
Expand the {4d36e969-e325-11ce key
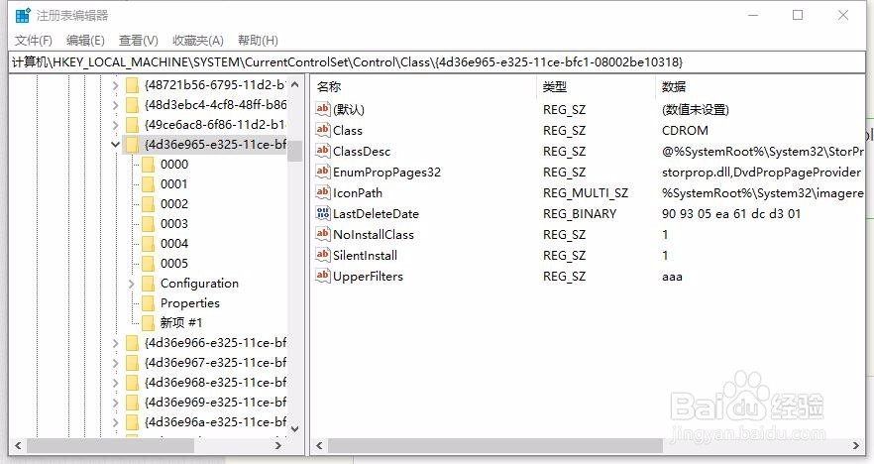[115, 403]
